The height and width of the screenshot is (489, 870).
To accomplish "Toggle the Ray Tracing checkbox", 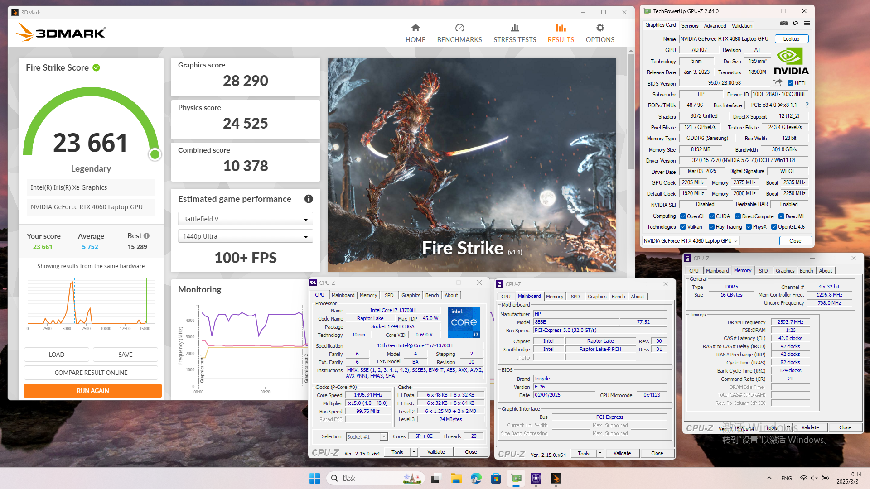I will click(x=711, y=227).
